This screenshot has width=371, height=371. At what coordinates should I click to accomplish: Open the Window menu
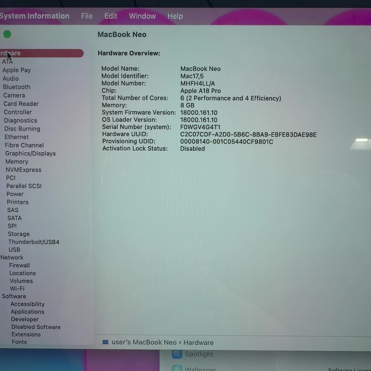tap(142, 16)
